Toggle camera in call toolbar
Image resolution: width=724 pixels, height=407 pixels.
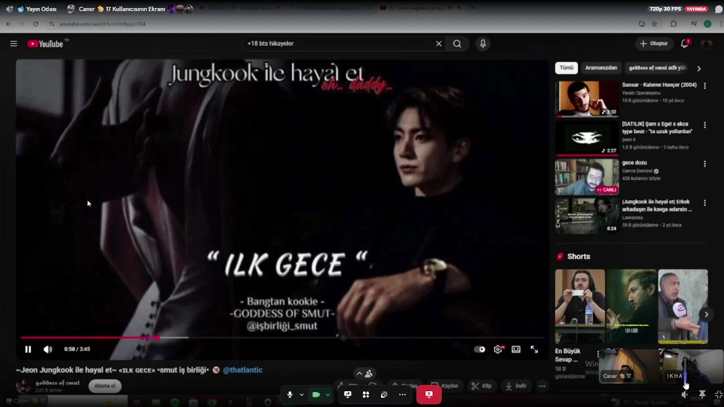(316, 395)
